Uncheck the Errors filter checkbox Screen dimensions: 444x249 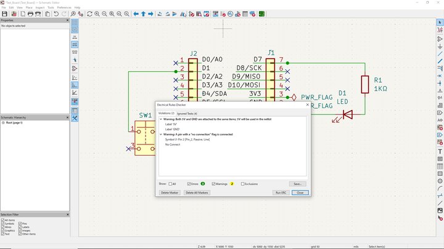click(x=189, y=184)
